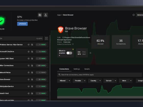The width and height of the screenshot is (143, 107).
Task: Click bars icon in Search Host row
Action: [32, 93]
